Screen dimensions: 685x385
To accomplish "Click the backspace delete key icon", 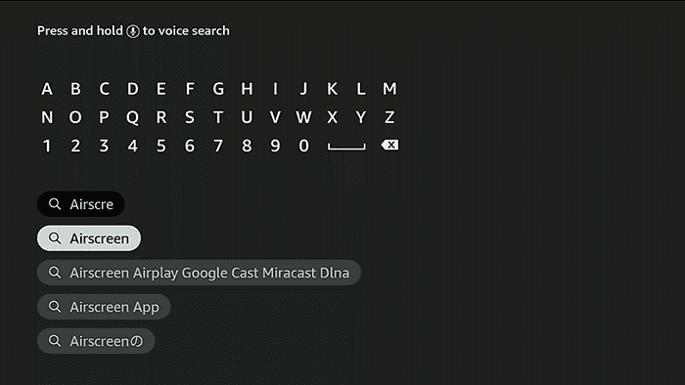I will [x=389, y=146].
